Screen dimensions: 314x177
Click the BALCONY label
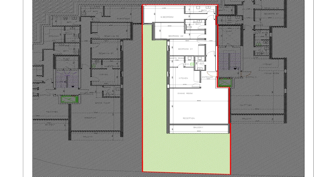pos(198,128)
